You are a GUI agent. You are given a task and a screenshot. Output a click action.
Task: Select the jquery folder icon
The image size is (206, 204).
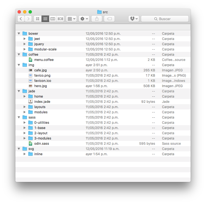pyautogui.click(x=30, y=44)
